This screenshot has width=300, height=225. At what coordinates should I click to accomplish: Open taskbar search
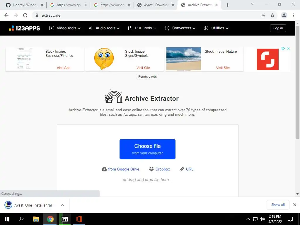pyautogui.click(x=21, y=219)
